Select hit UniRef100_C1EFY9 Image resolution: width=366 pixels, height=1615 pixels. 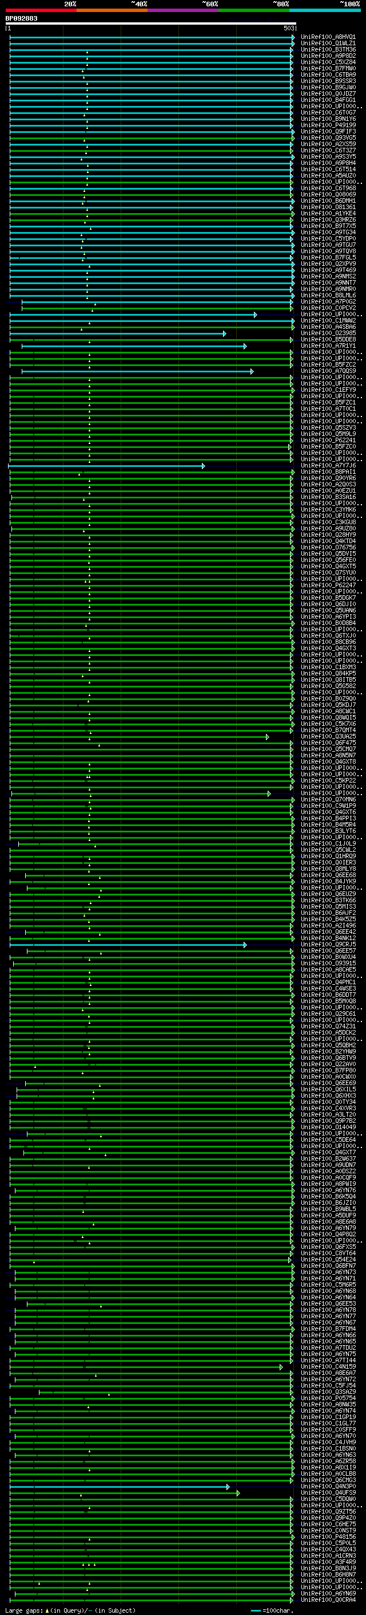(x=328, y=390)
